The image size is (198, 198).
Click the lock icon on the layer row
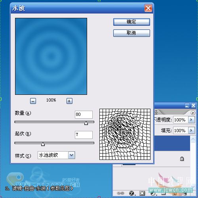tap(182, 159)
